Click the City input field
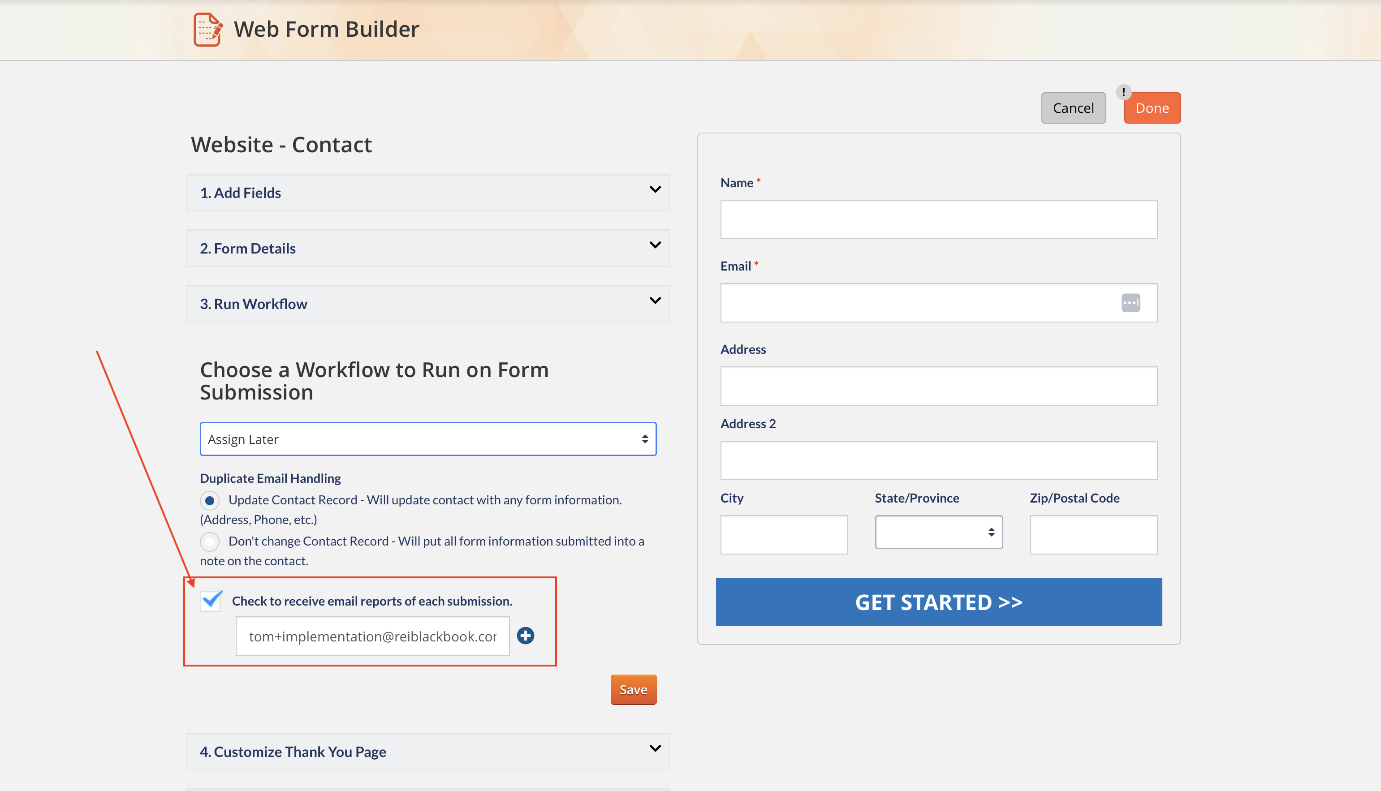The height and width of the screenshot is (791, 1381). point(784,535)
